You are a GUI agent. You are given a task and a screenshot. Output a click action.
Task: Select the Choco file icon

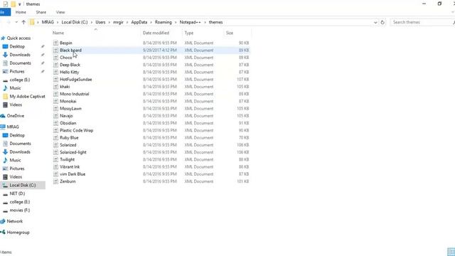tap(55, 58)
